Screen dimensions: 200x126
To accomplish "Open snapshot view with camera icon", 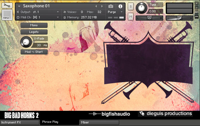I will (111, 6).
